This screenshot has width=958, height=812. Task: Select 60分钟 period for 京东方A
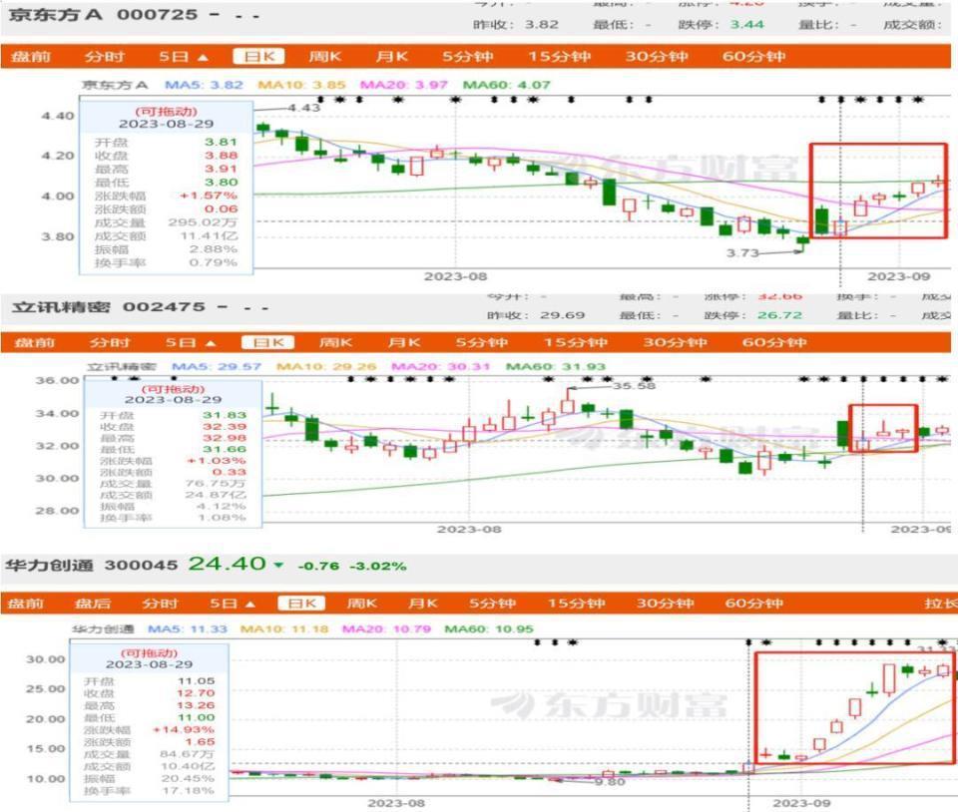[753, 57]
